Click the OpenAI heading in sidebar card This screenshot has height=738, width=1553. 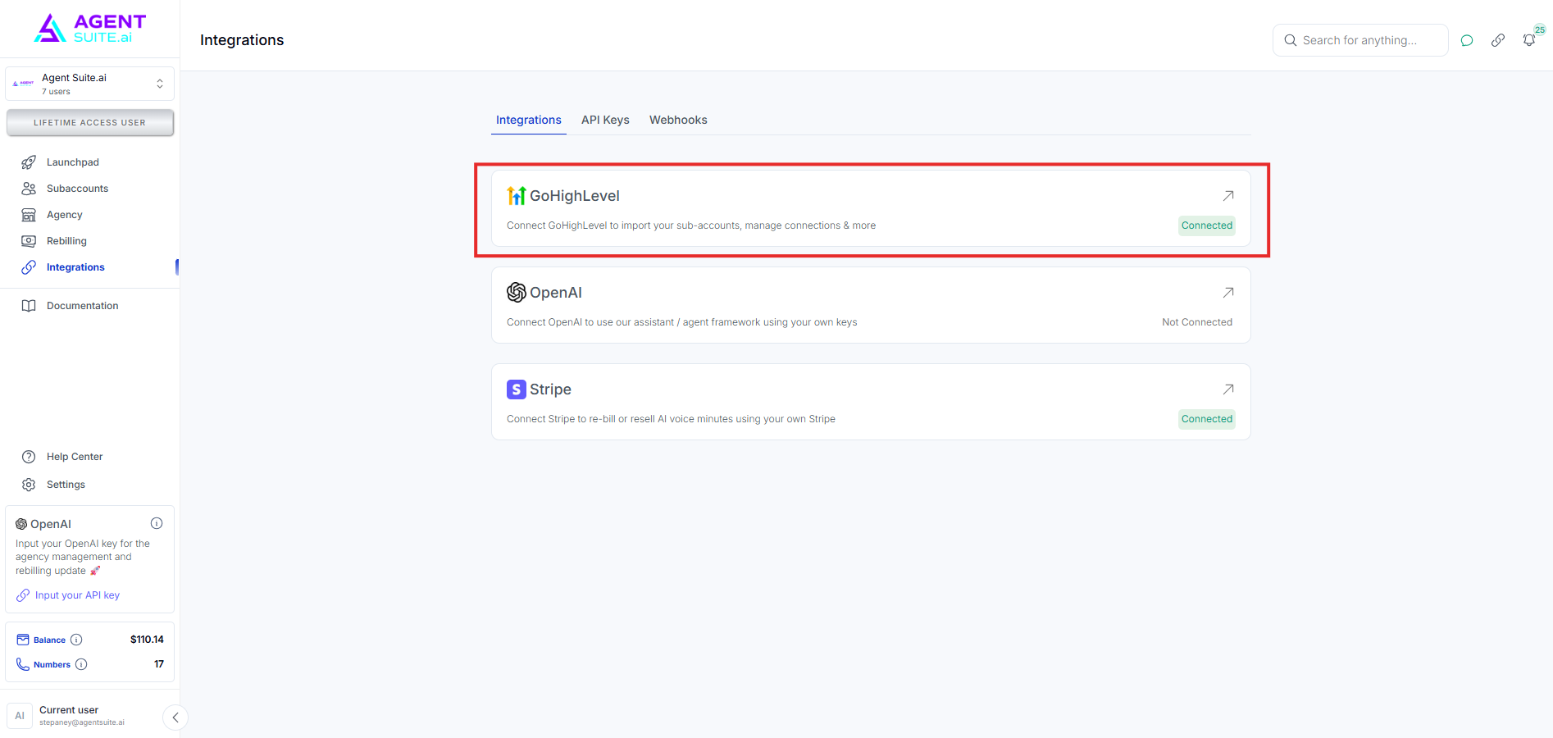[x=51, y=524]
